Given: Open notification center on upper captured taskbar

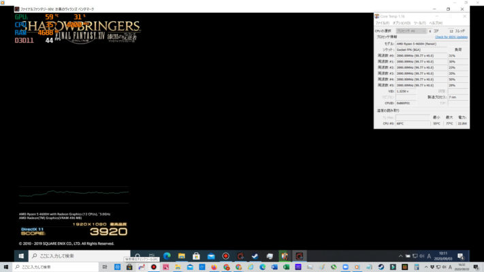Looking at the screenshot, I should point(461,256).
